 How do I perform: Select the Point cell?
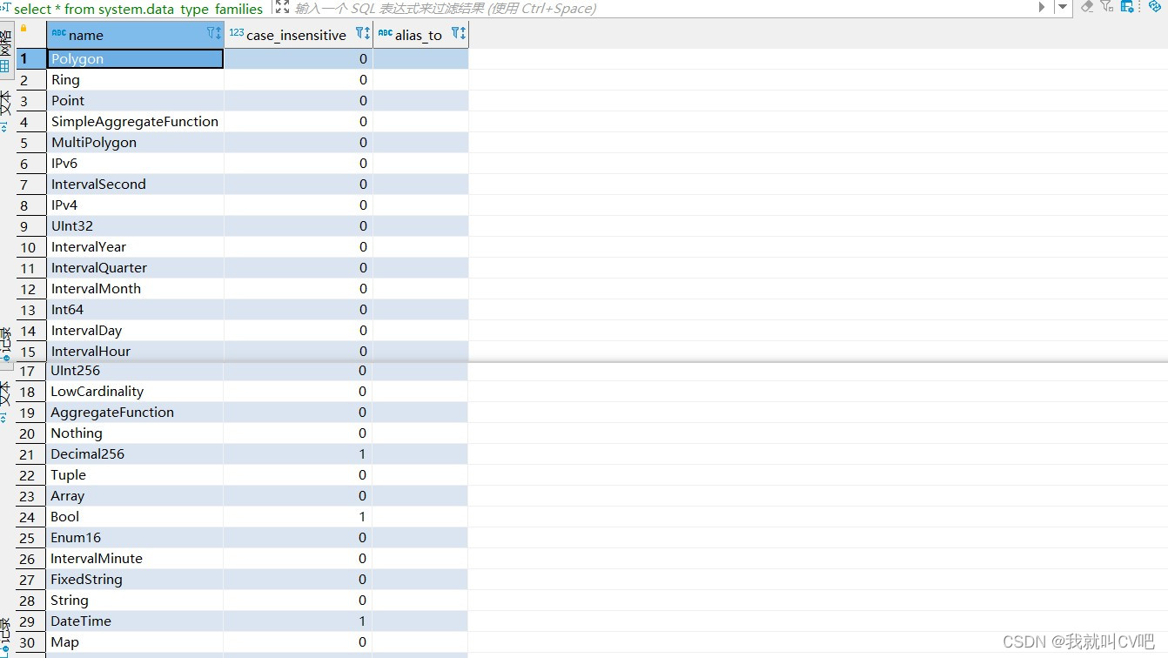point(136,101)
